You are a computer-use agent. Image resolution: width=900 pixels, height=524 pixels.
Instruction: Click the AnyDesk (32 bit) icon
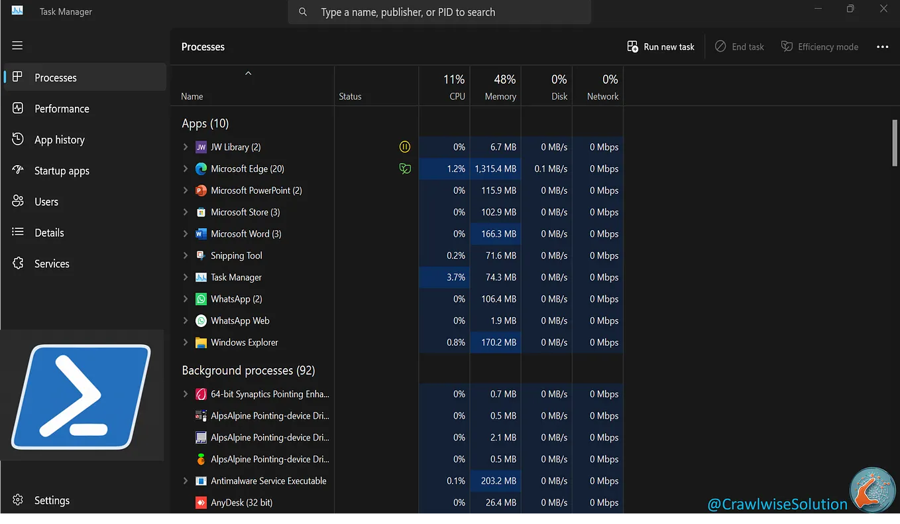tap(201, 503)
